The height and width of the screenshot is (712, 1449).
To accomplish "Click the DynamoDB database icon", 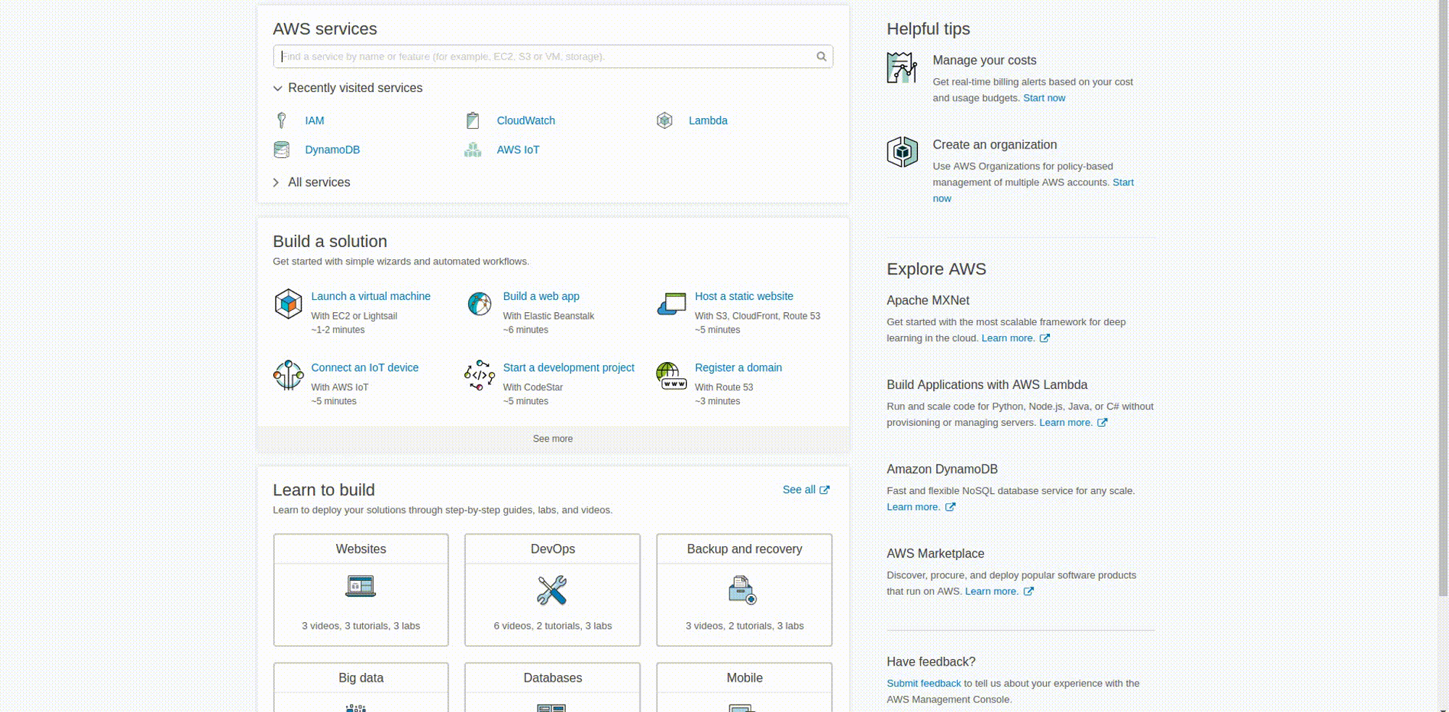I will point(281,149).
